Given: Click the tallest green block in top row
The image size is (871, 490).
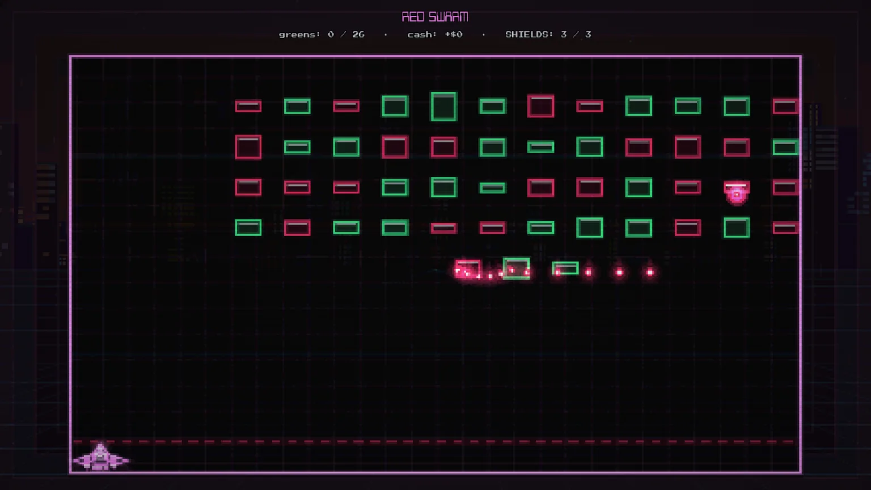Looking at the screenshot, I should (x=443, y=107).
